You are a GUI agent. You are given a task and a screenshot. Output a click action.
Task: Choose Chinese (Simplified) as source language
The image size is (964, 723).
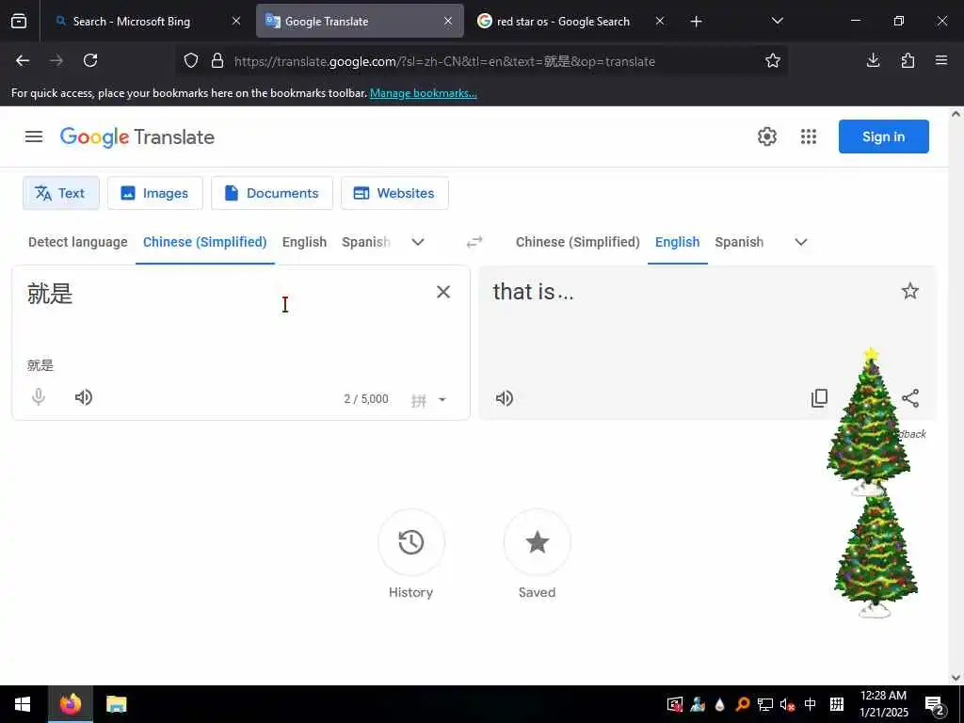[x=204, y=242]
